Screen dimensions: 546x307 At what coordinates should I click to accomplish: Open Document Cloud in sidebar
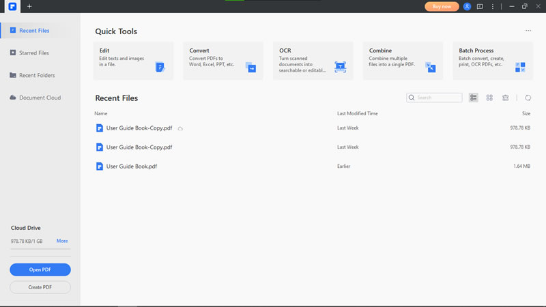coord(40,98)
